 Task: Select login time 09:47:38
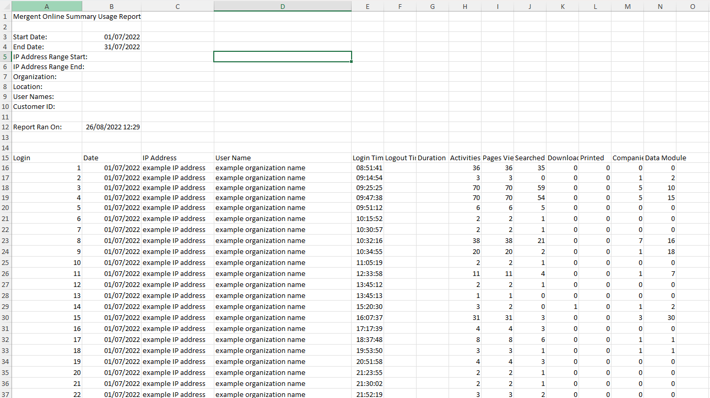367,197
